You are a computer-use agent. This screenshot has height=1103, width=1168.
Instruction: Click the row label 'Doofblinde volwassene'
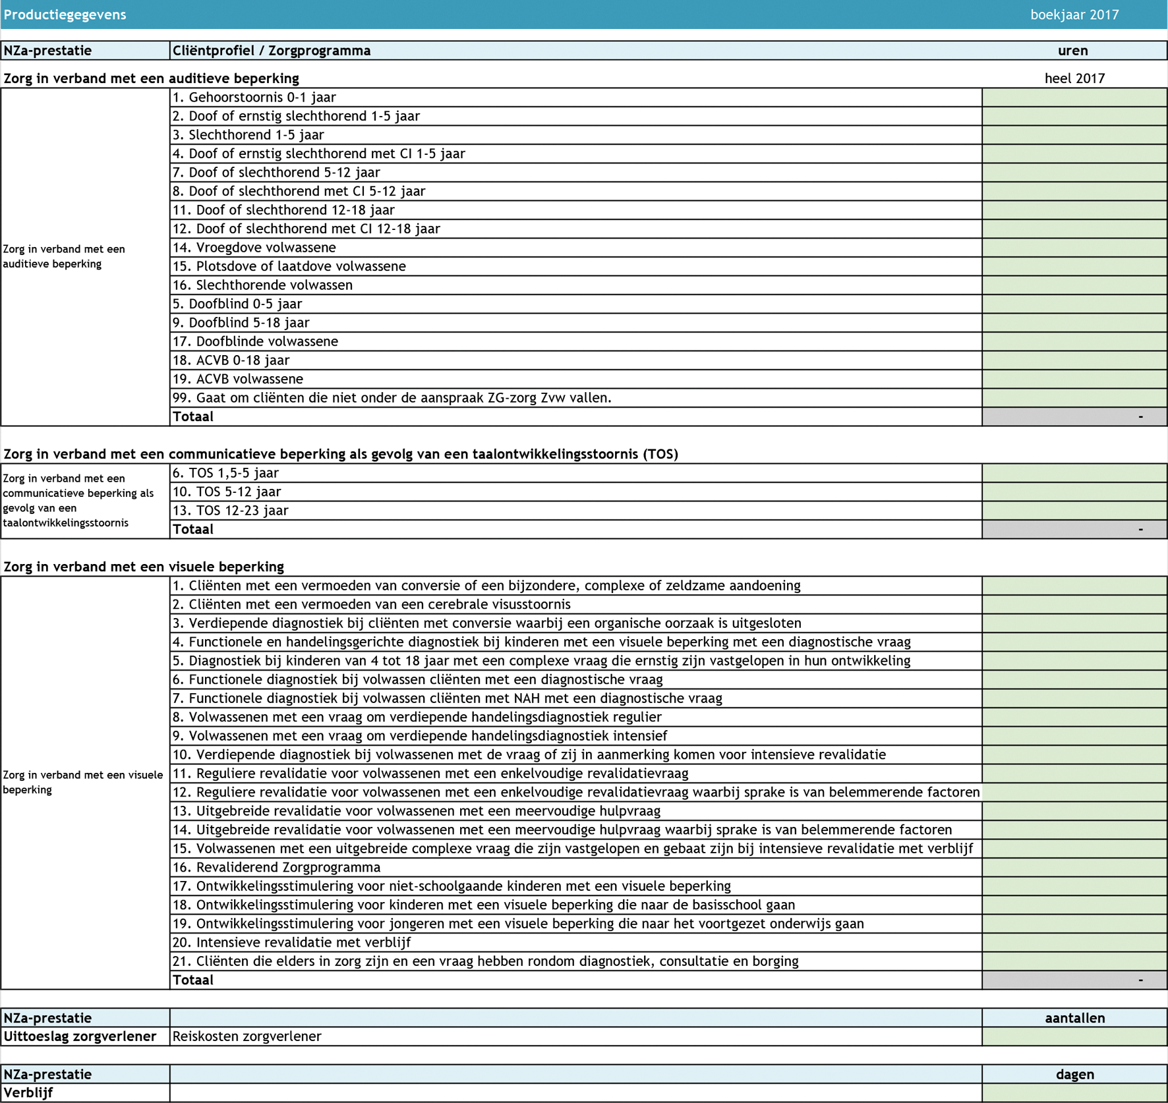[263, 341]
